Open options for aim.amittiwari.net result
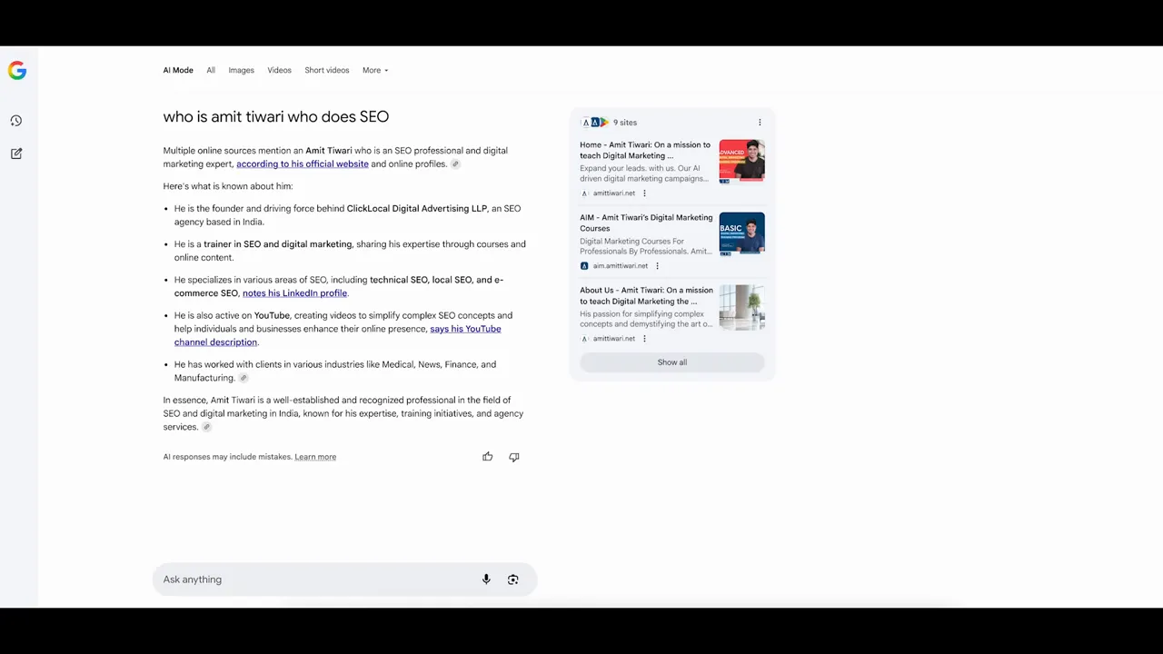This screenshot has width=1163, height=654. click(657, 266)
